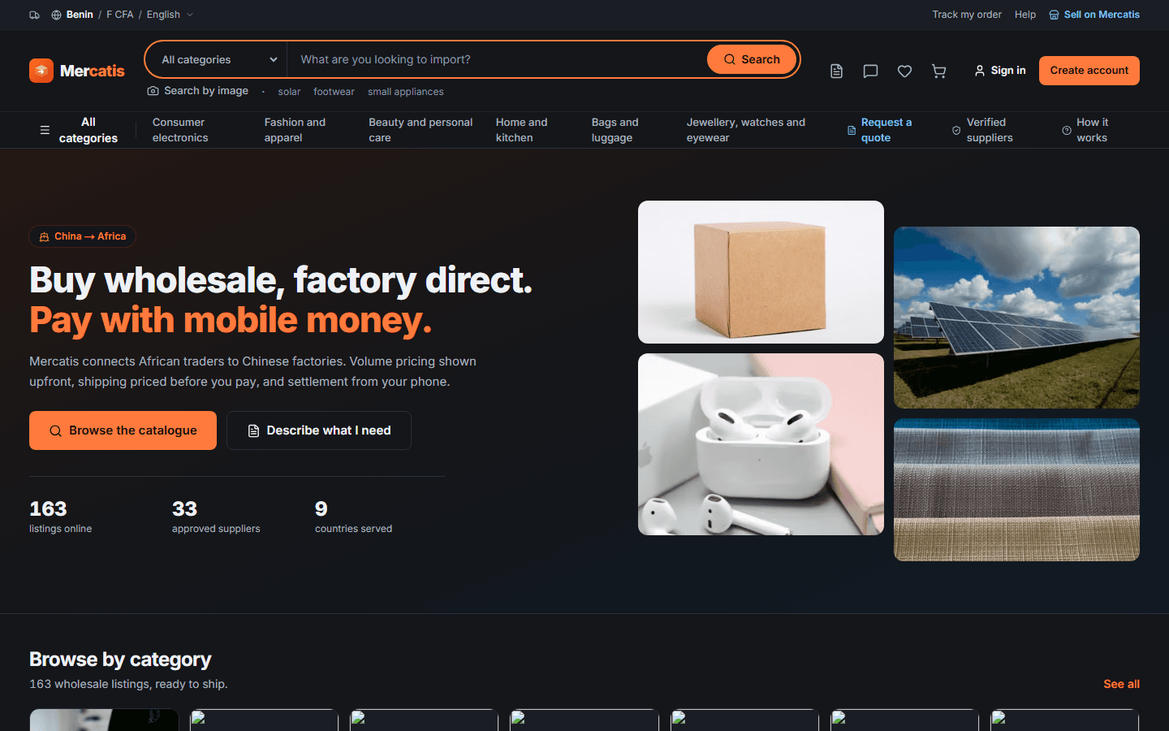Screen dimensions: 1169x731
Task: Open the quote requests document icon in header
Action: coord(836,71)
